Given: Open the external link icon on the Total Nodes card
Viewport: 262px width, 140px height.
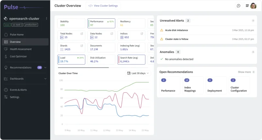Looking at the screenshot, I should point(82,34).
